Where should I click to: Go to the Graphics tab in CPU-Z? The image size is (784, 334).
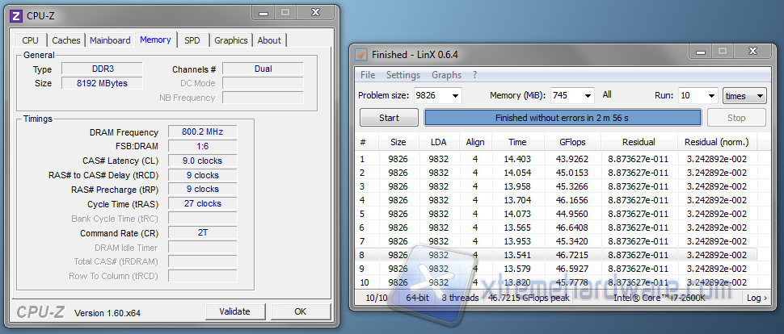[x=231, y=40]
